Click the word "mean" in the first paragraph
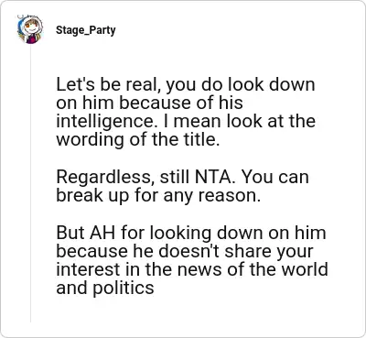Screen dimensions: 366x338 pyautogui.click(x=199, y=122)
